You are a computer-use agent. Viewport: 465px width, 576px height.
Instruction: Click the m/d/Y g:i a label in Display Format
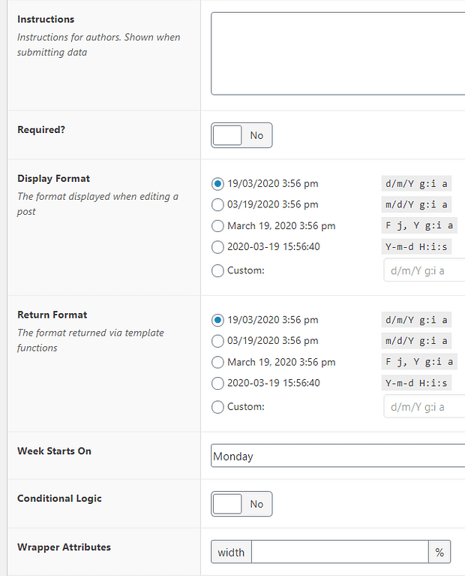(x=417, y=204)
